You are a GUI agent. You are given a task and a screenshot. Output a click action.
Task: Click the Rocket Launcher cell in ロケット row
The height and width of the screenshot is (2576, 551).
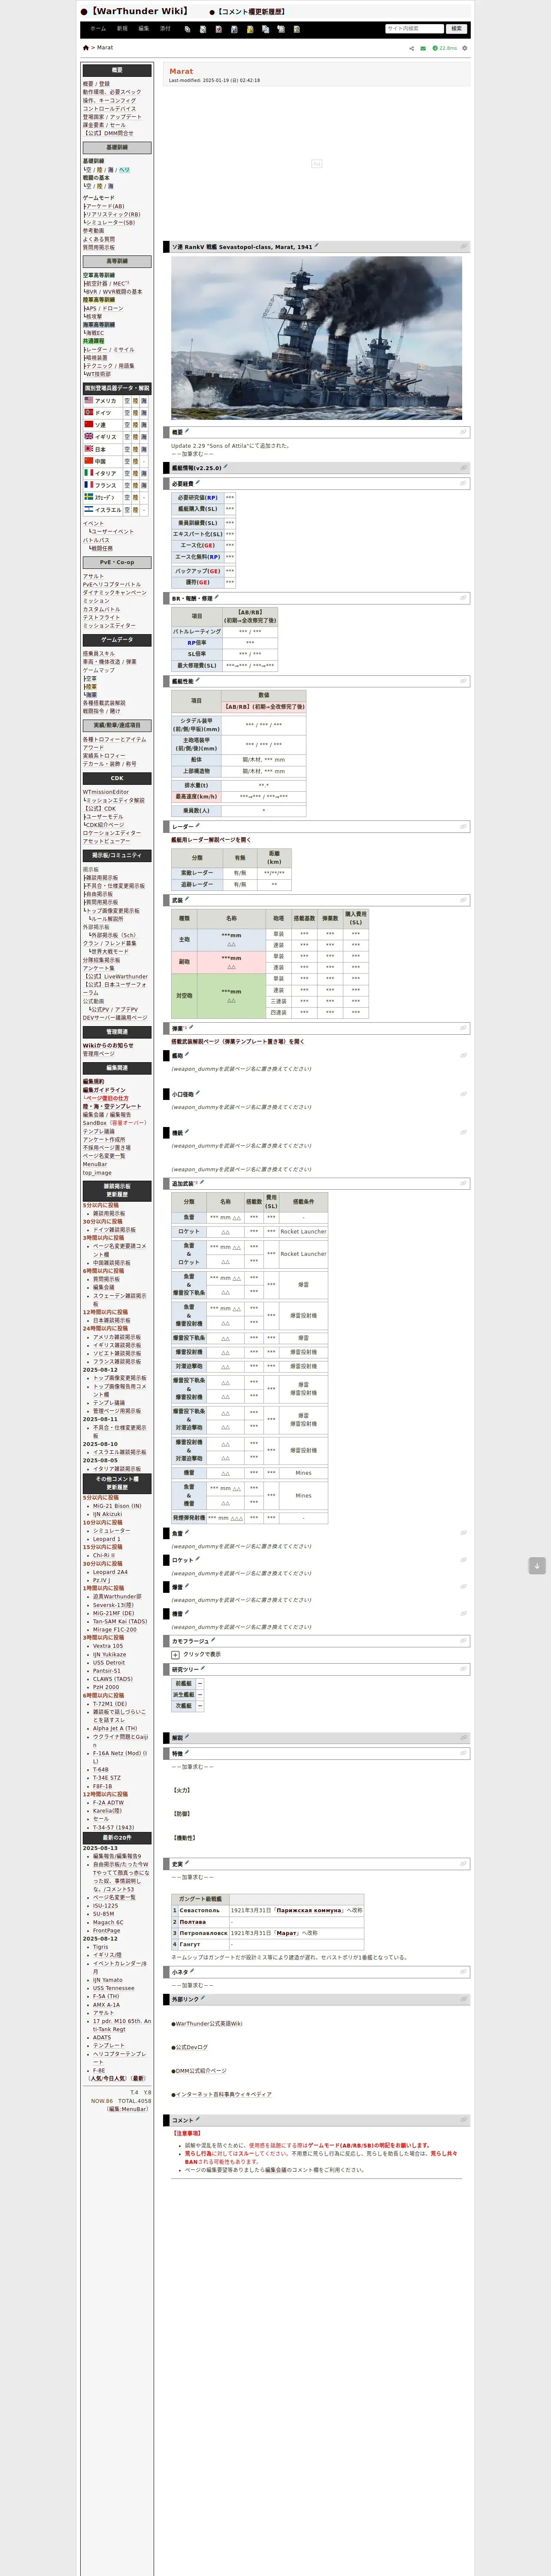[x=303, y=1232]
